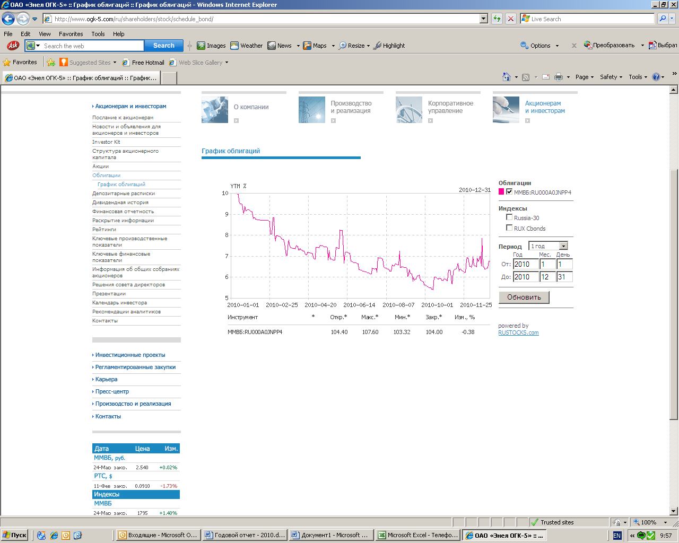Open the Safety menu dropdown
Image resolution: width=679 pixels, height=543 pixels.
611,77
